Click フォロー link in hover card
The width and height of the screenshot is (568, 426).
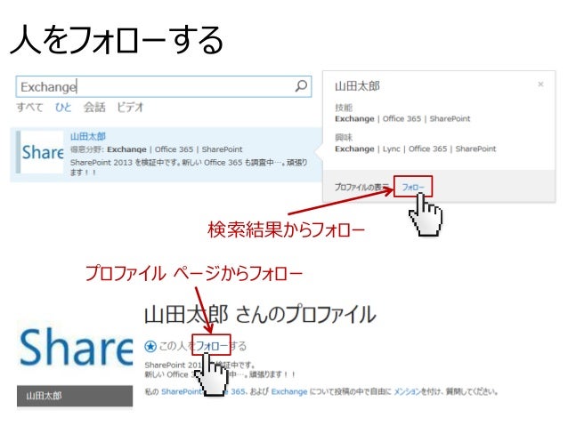[413, 187]
